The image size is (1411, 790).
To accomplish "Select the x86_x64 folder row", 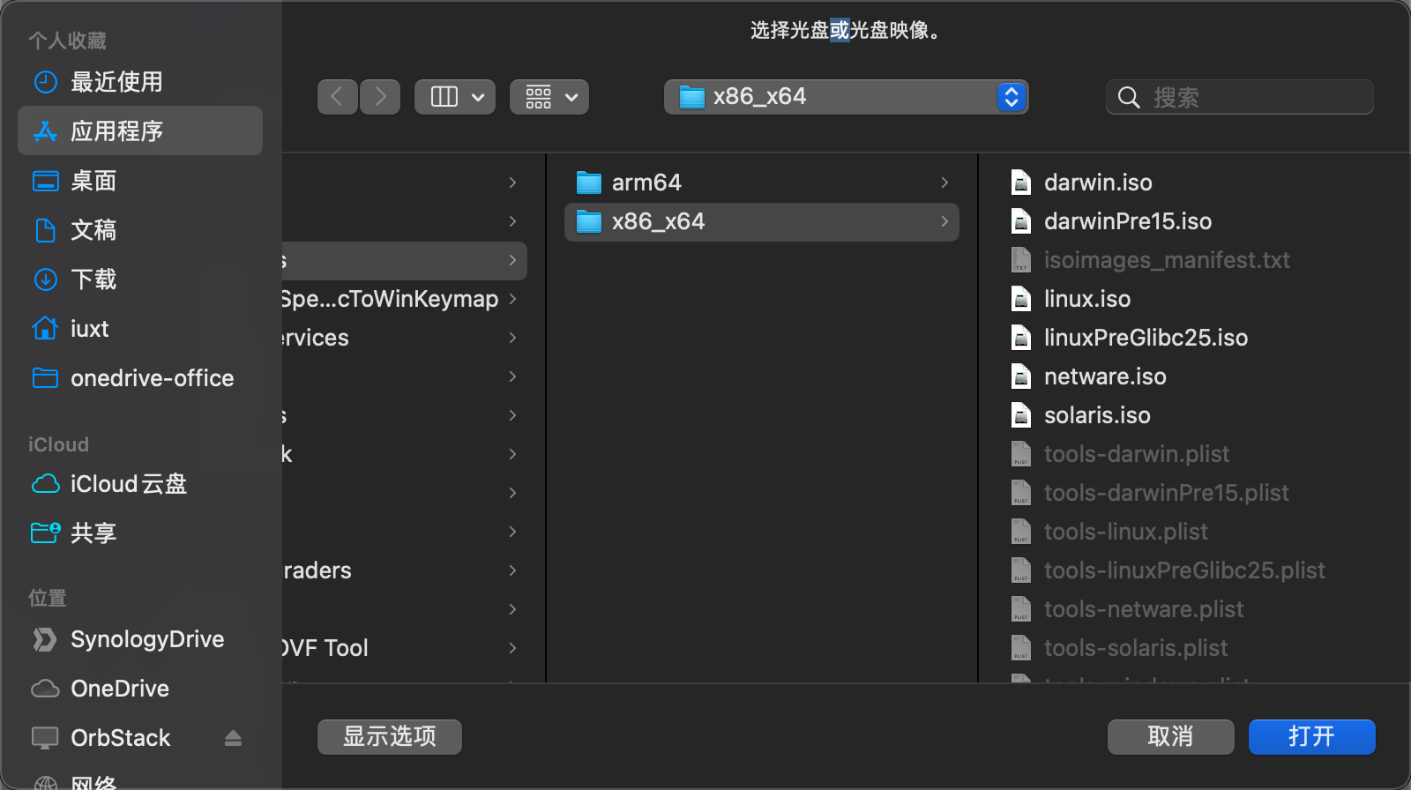I will 762,221.
